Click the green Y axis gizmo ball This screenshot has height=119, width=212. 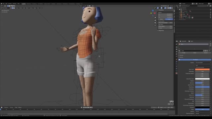tap(151, 13)
